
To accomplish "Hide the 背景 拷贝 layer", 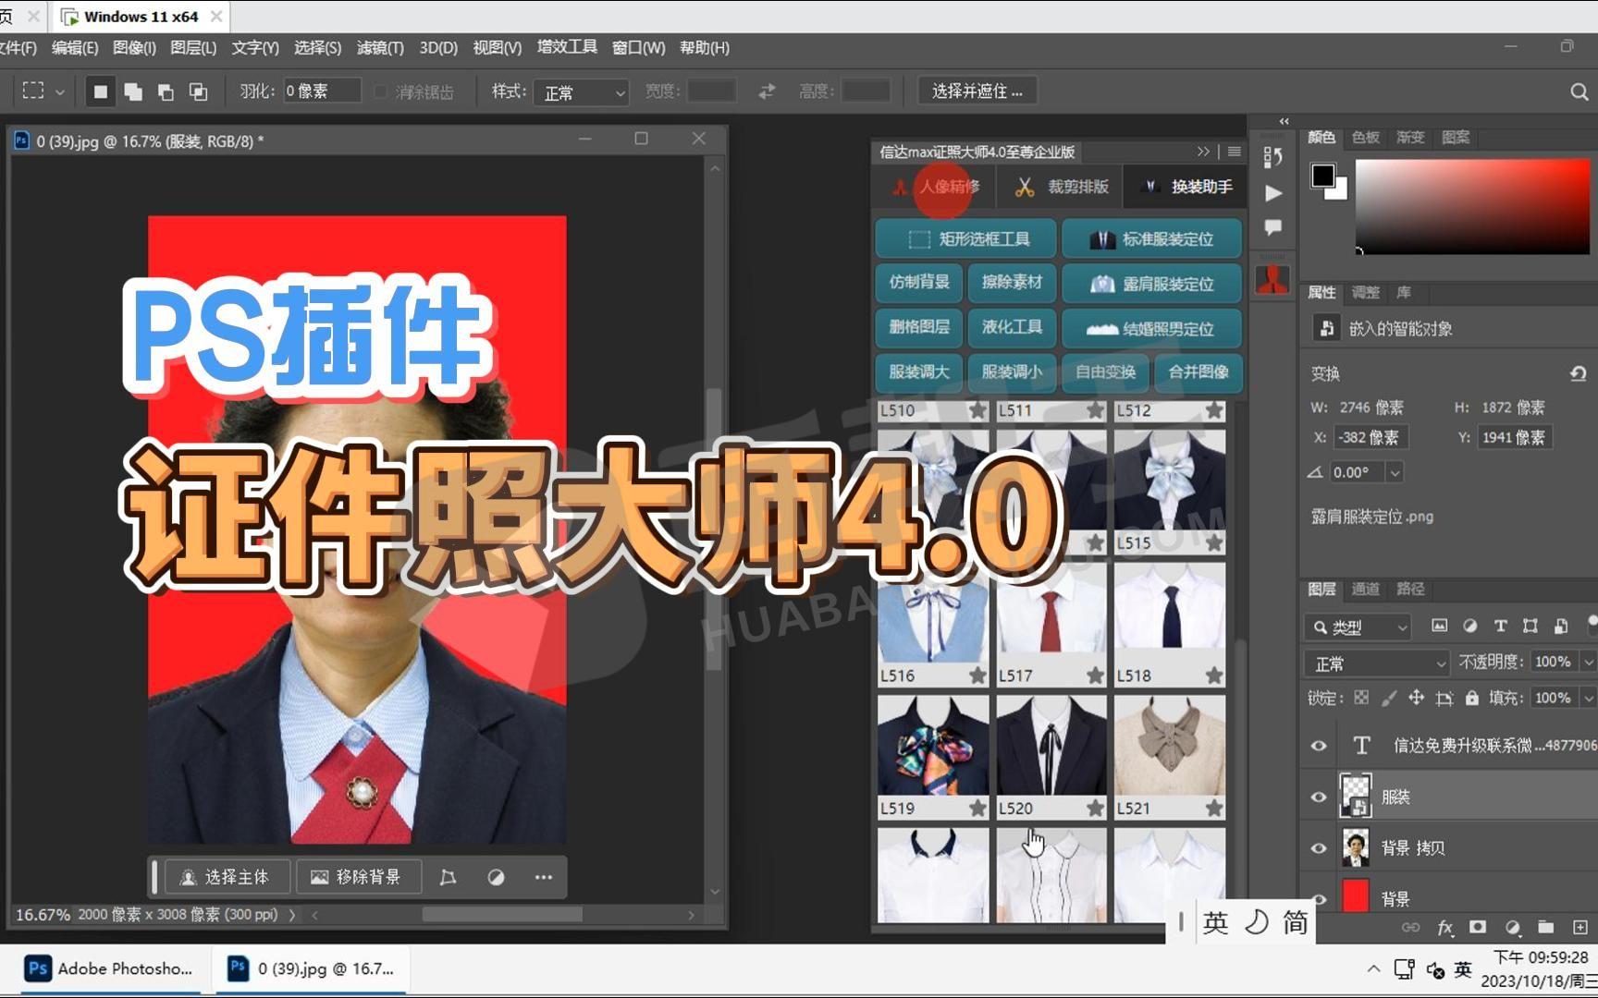I will tap(1319, 848).
